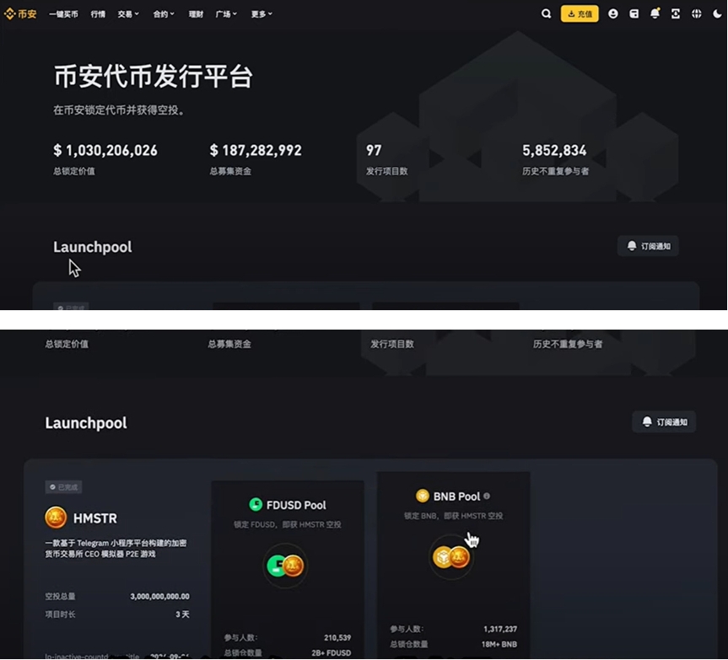
Task: Click the gold BNB Pool logo icon
Action: [x=422, y=496]
